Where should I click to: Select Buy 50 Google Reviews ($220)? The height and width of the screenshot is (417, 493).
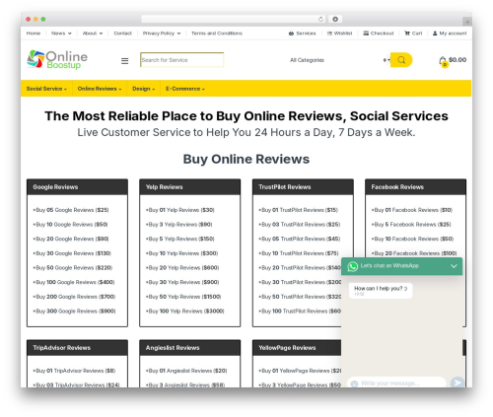pos(73,268)
